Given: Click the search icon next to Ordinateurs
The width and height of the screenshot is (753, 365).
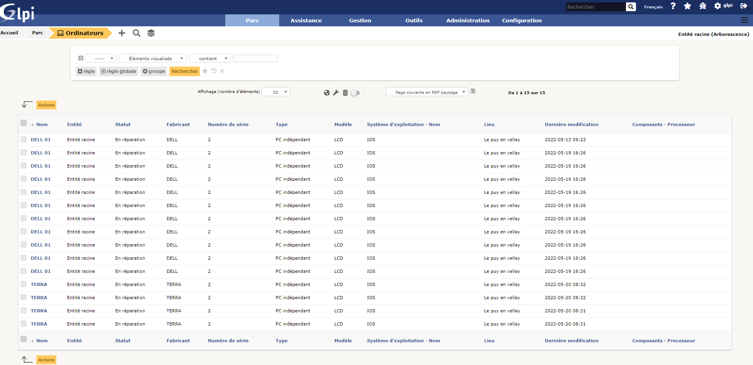Looking at the screenshot, I should 137,33.
